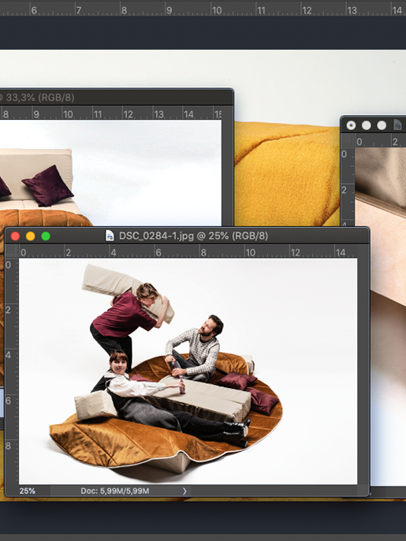Close the DSC_0284-1.jpg window with red button

15,236
